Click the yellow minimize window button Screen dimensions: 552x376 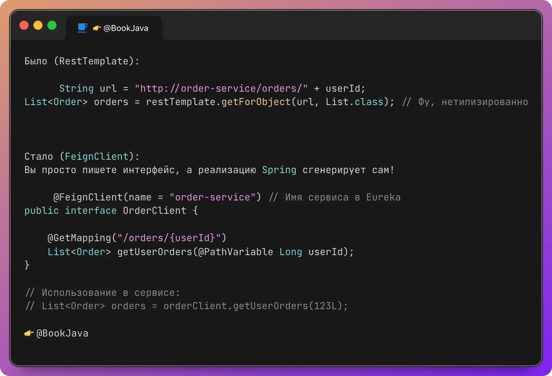38,25
